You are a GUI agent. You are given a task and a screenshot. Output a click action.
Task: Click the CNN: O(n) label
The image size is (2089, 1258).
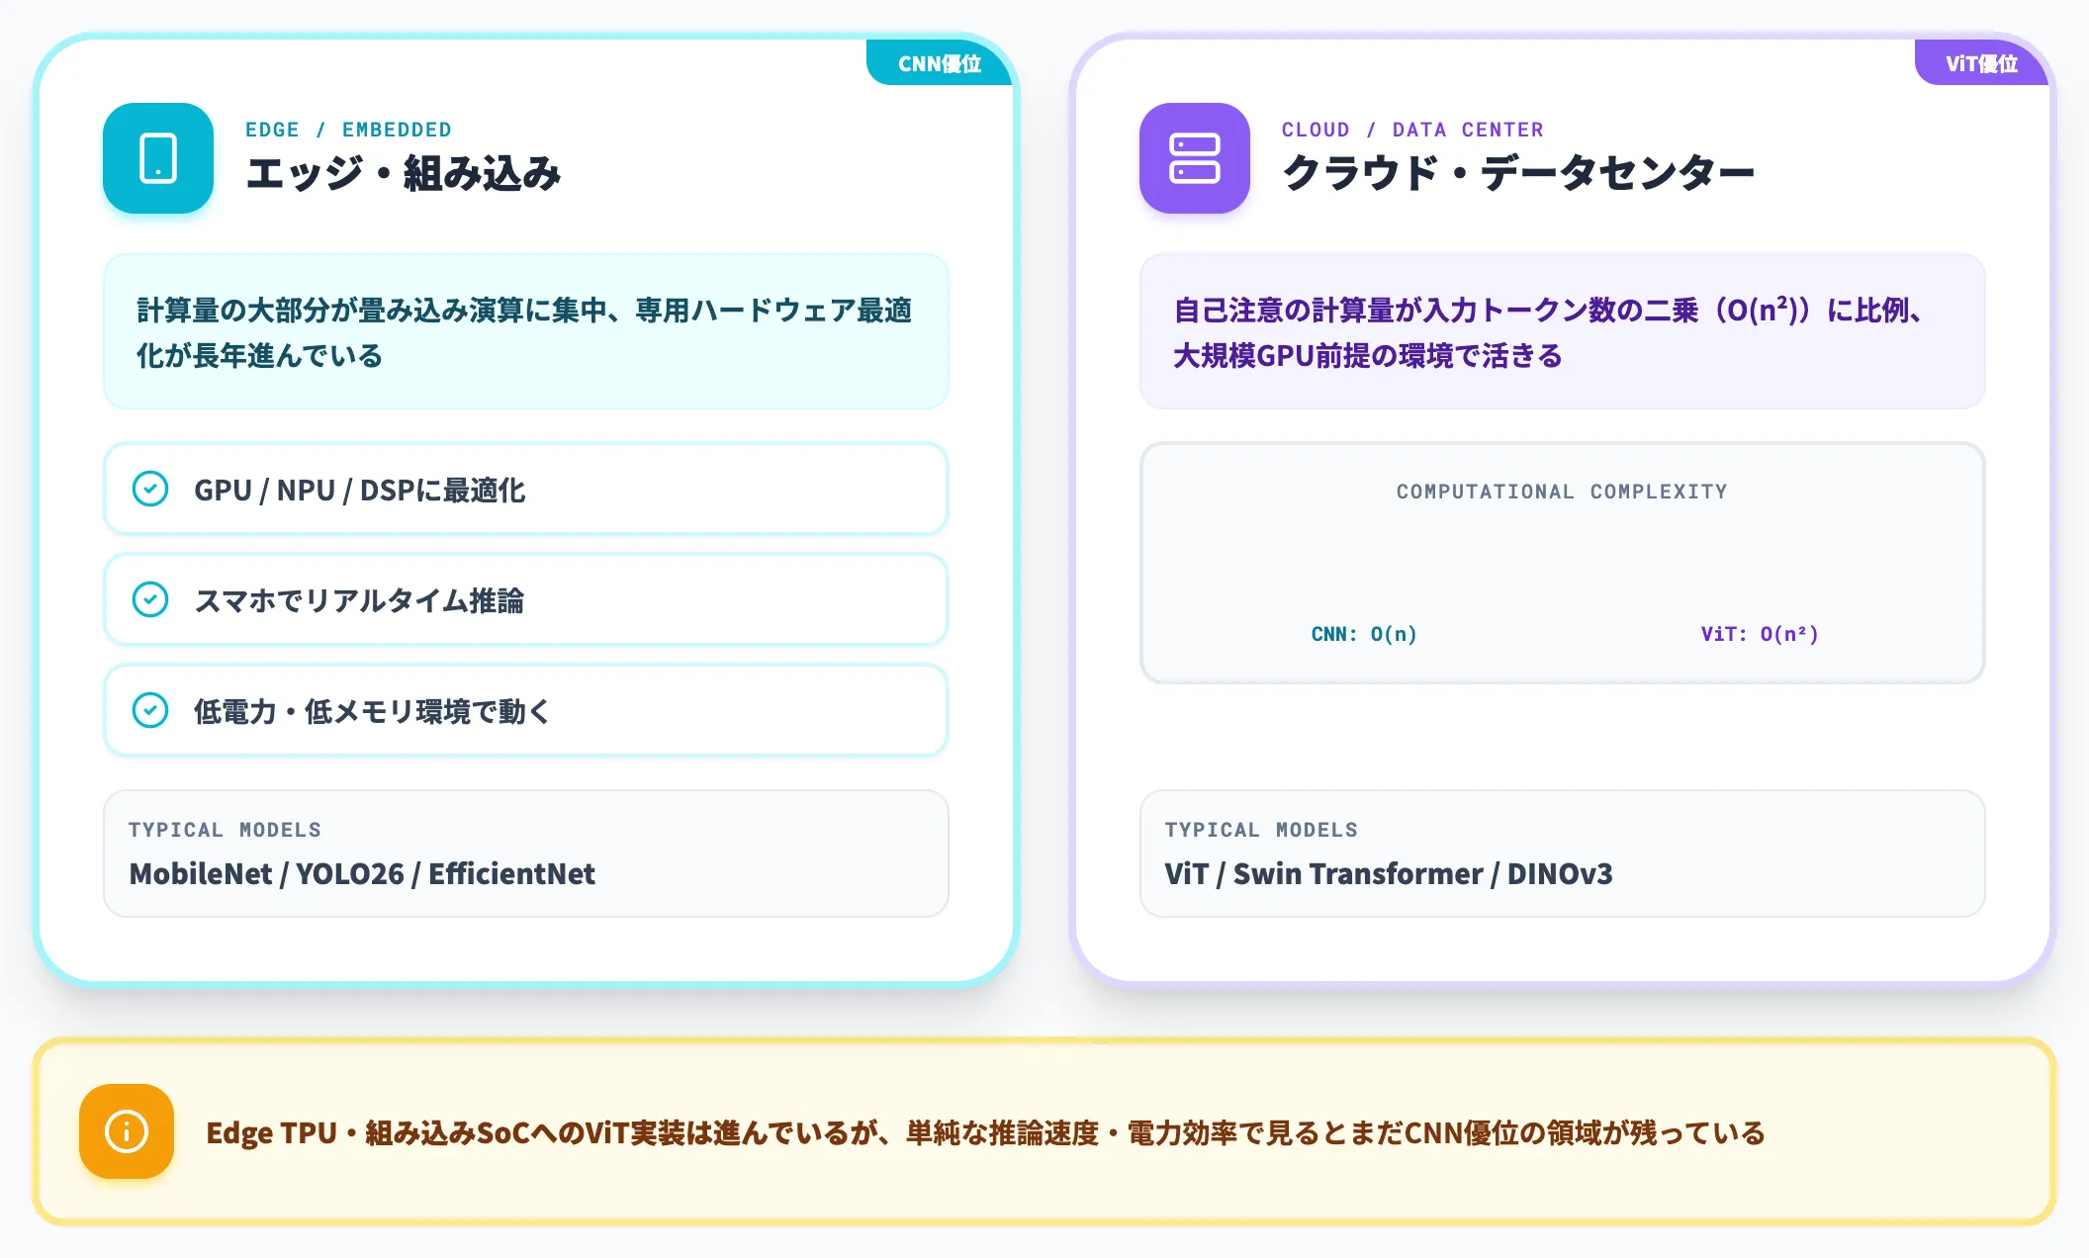point(1364,634)
